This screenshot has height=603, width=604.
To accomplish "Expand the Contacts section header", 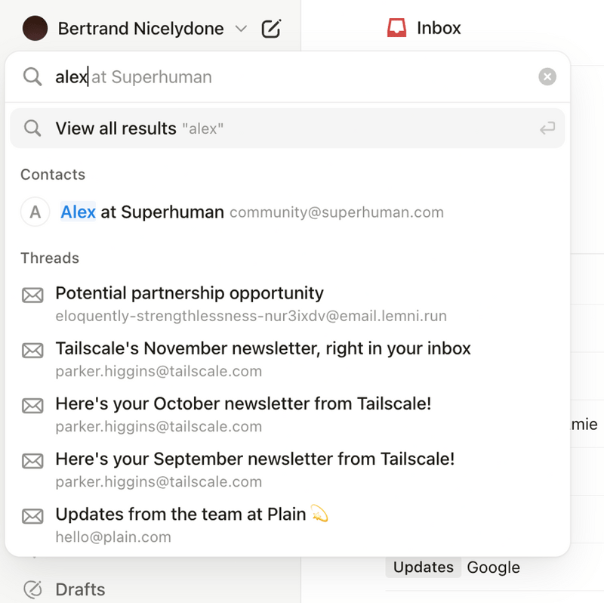I will pos(52,175).
